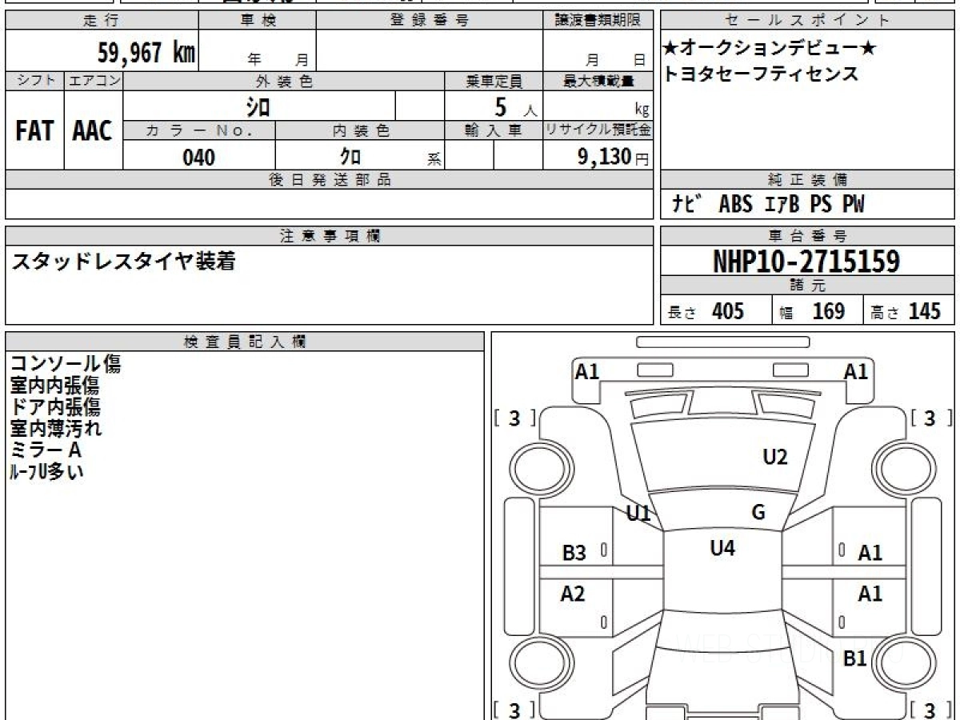The width and height of the screenshot is (960, 720).
Task: Select the ルーフU多い inspector note
Action: 46,472
